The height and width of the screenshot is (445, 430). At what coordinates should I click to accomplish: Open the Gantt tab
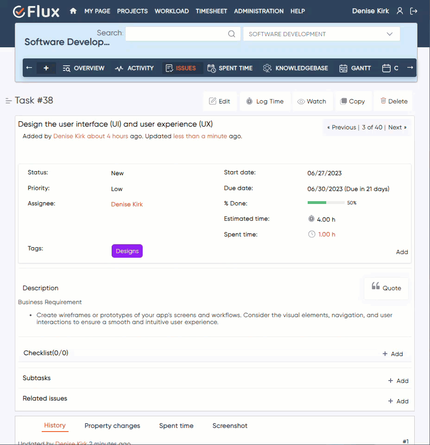coord(355,68)
